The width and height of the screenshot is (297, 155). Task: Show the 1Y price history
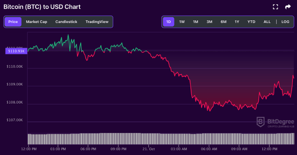(x=237, y=22)
